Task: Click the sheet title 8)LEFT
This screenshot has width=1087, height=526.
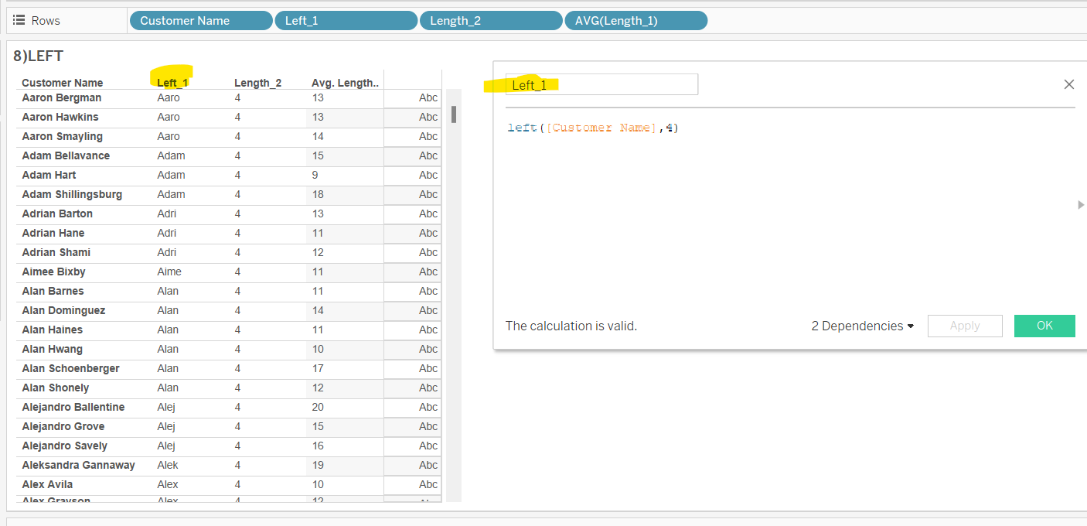Action: point(39,56)
